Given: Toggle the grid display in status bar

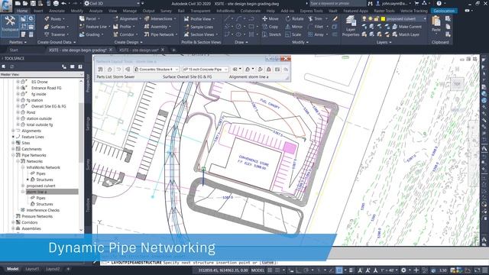Looking at the screenshot, I should [270, 270].
